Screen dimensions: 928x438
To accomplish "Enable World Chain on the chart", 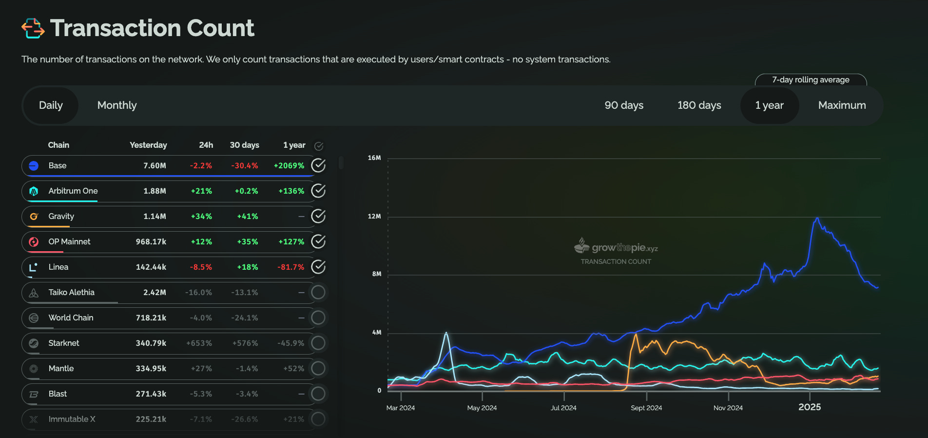I will (318, 318).
